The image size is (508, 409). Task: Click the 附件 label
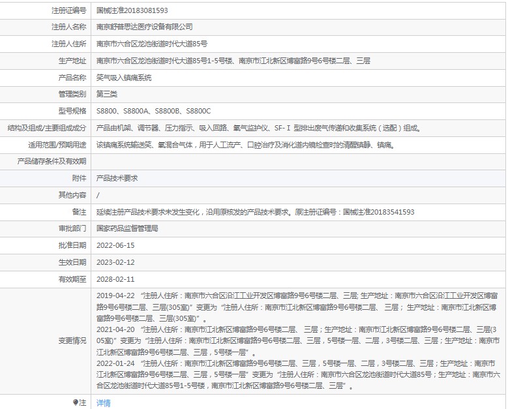80,178
